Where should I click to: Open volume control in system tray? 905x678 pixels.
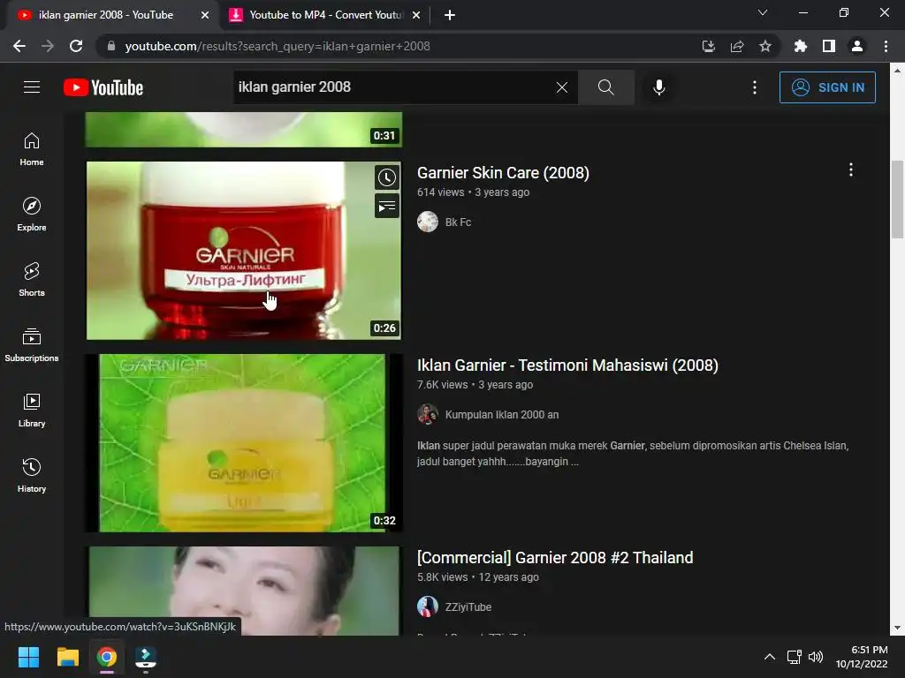(x=816, y=657)
